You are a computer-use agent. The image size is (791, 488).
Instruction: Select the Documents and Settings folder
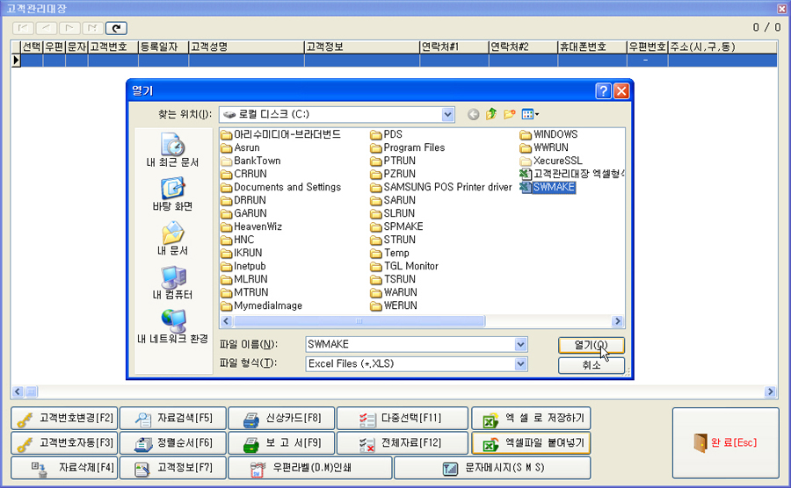pyautogui.click(x=281, y=187)
